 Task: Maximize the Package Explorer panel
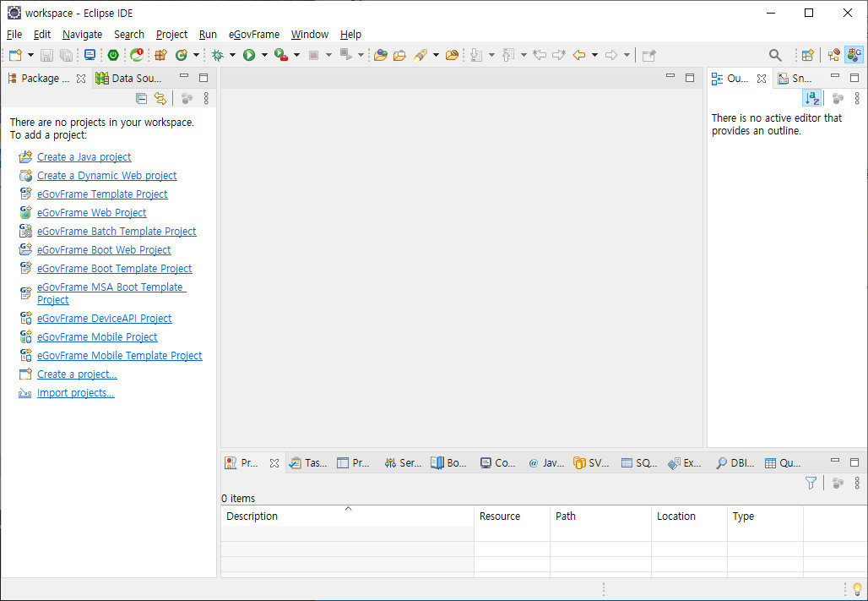203,78
